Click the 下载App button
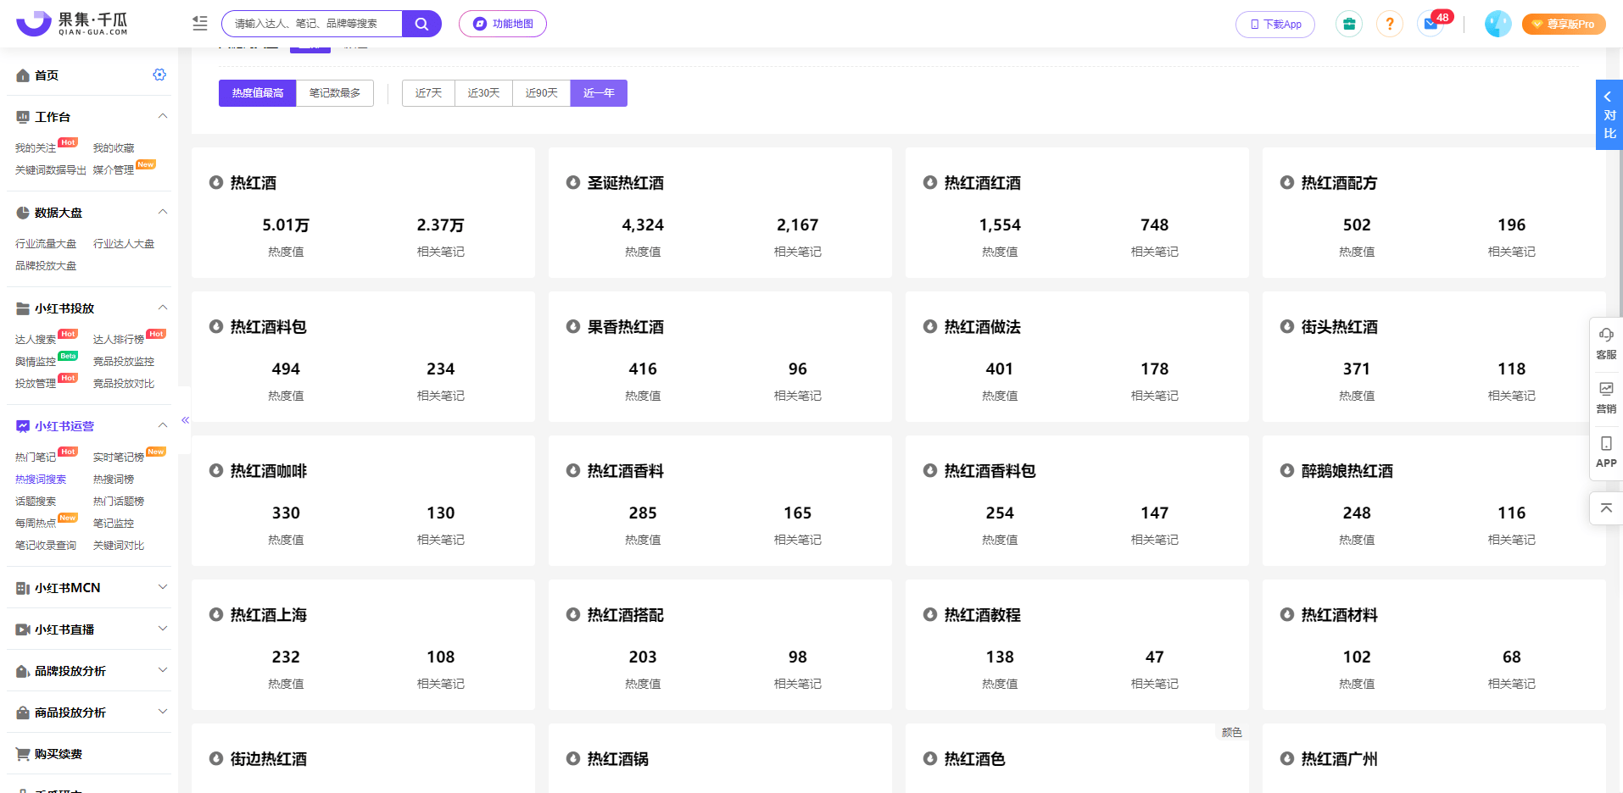 [x=1275, y=25]
